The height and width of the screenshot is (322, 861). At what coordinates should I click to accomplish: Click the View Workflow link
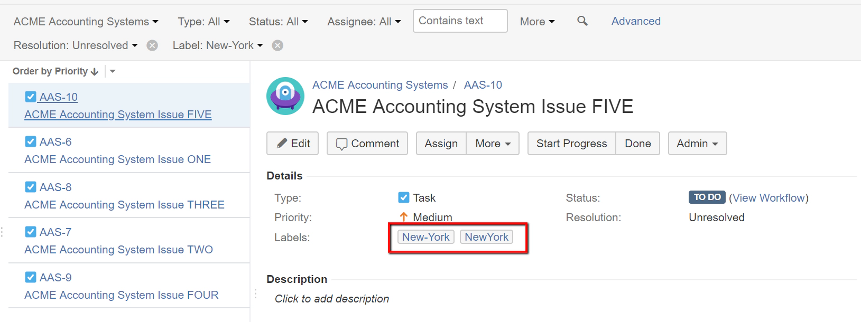coord(769,197)
